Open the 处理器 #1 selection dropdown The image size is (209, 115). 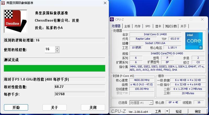click(141, 103)
